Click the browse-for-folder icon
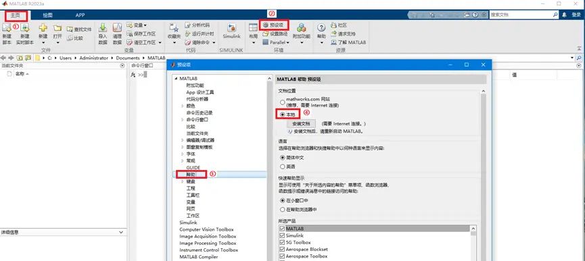The height and width of the screenshot is (261, 585). (x=28, y=58)
